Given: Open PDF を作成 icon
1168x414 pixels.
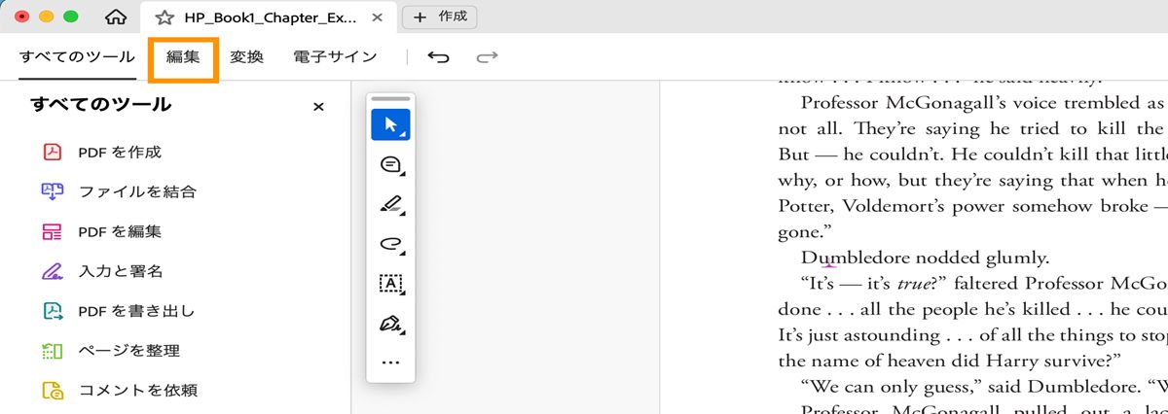Looking at the screenshot, I should [52, 152].
